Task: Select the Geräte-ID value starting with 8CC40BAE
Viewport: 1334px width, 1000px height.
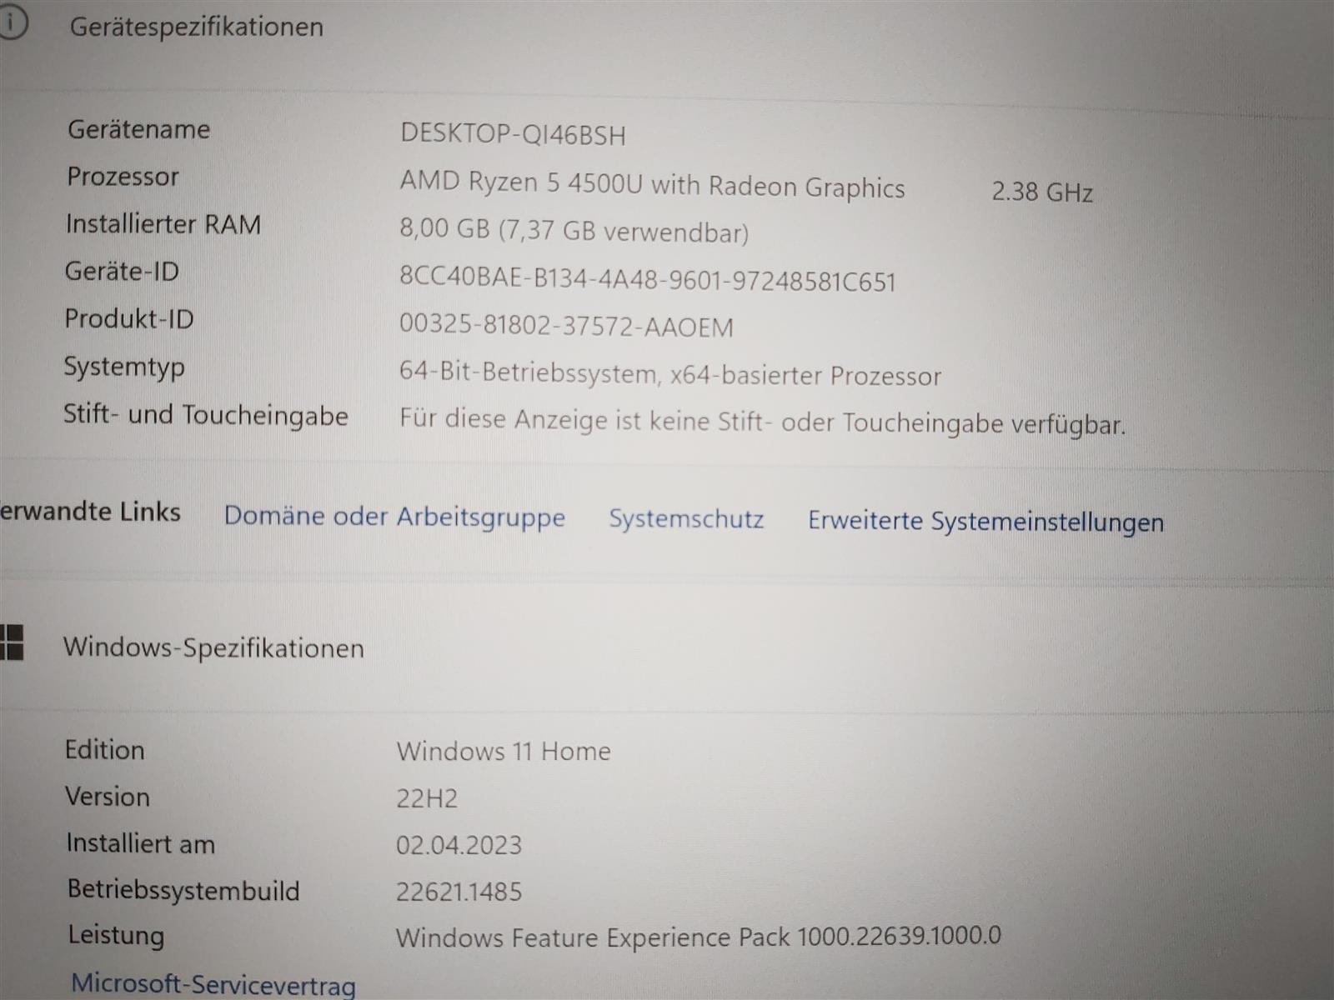Action: (647, 279)
